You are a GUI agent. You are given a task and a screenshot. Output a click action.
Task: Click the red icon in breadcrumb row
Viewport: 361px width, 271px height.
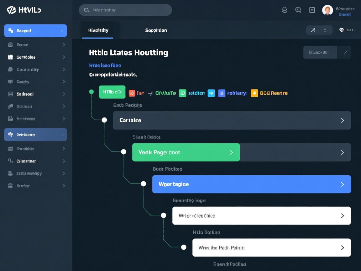[x=132, y=93]
